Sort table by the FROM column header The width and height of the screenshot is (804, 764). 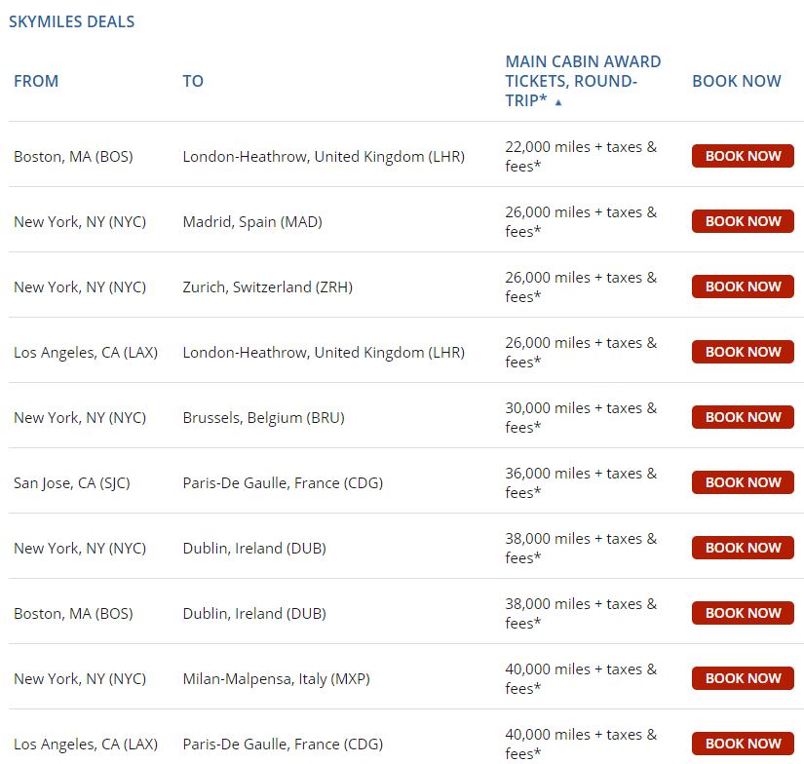tap(36, 82)
